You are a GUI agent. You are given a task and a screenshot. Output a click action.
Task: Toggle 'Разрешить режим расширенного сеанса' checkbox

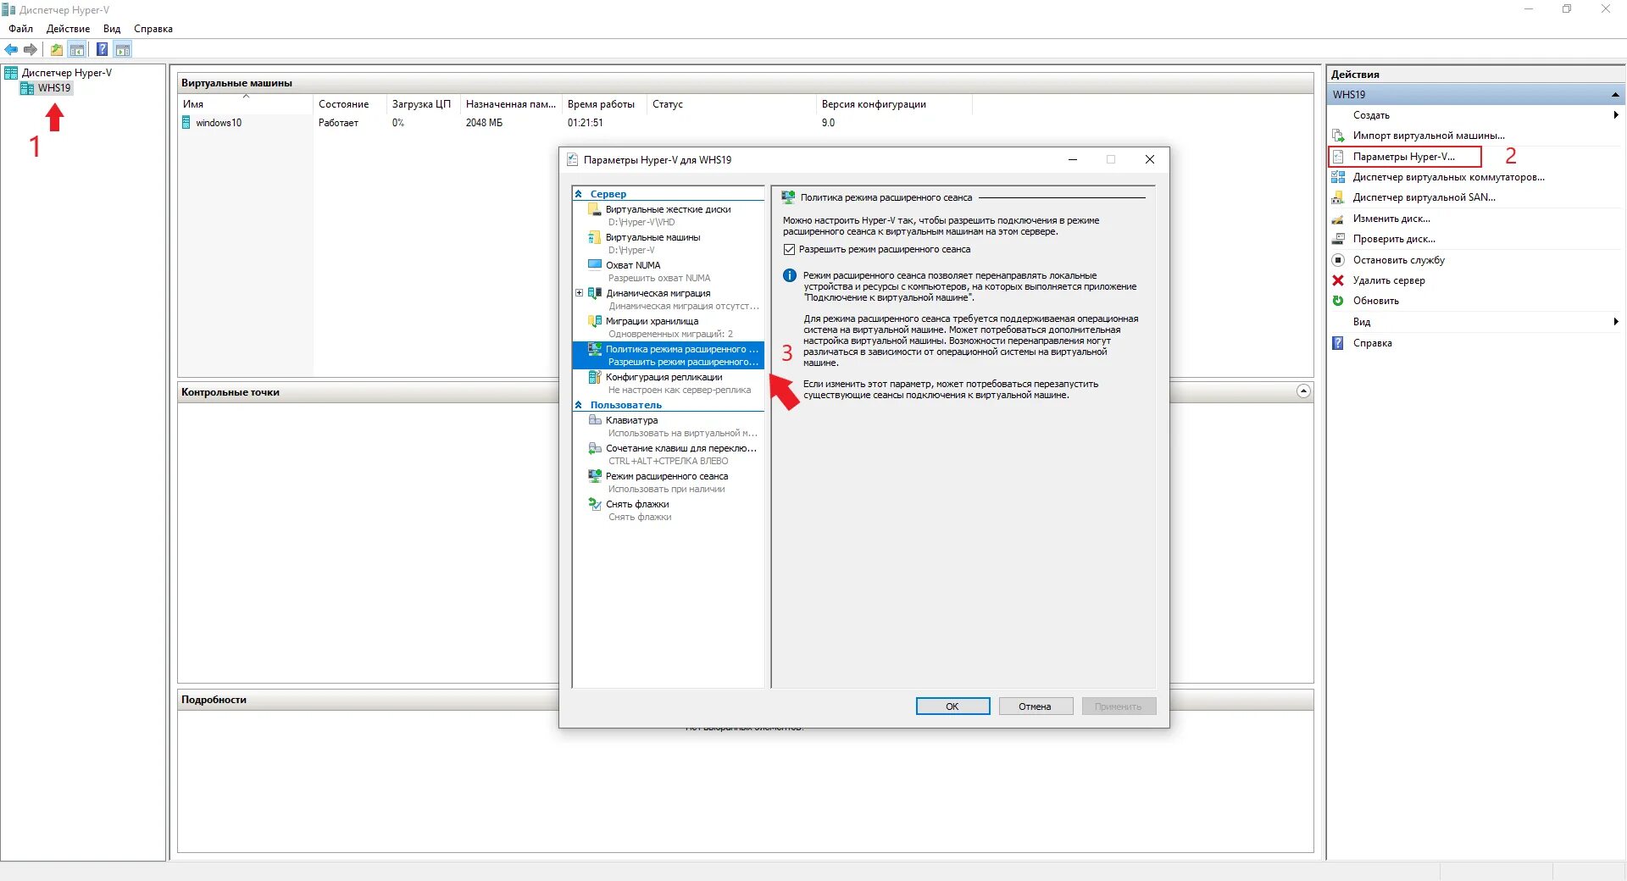point(790,250)
